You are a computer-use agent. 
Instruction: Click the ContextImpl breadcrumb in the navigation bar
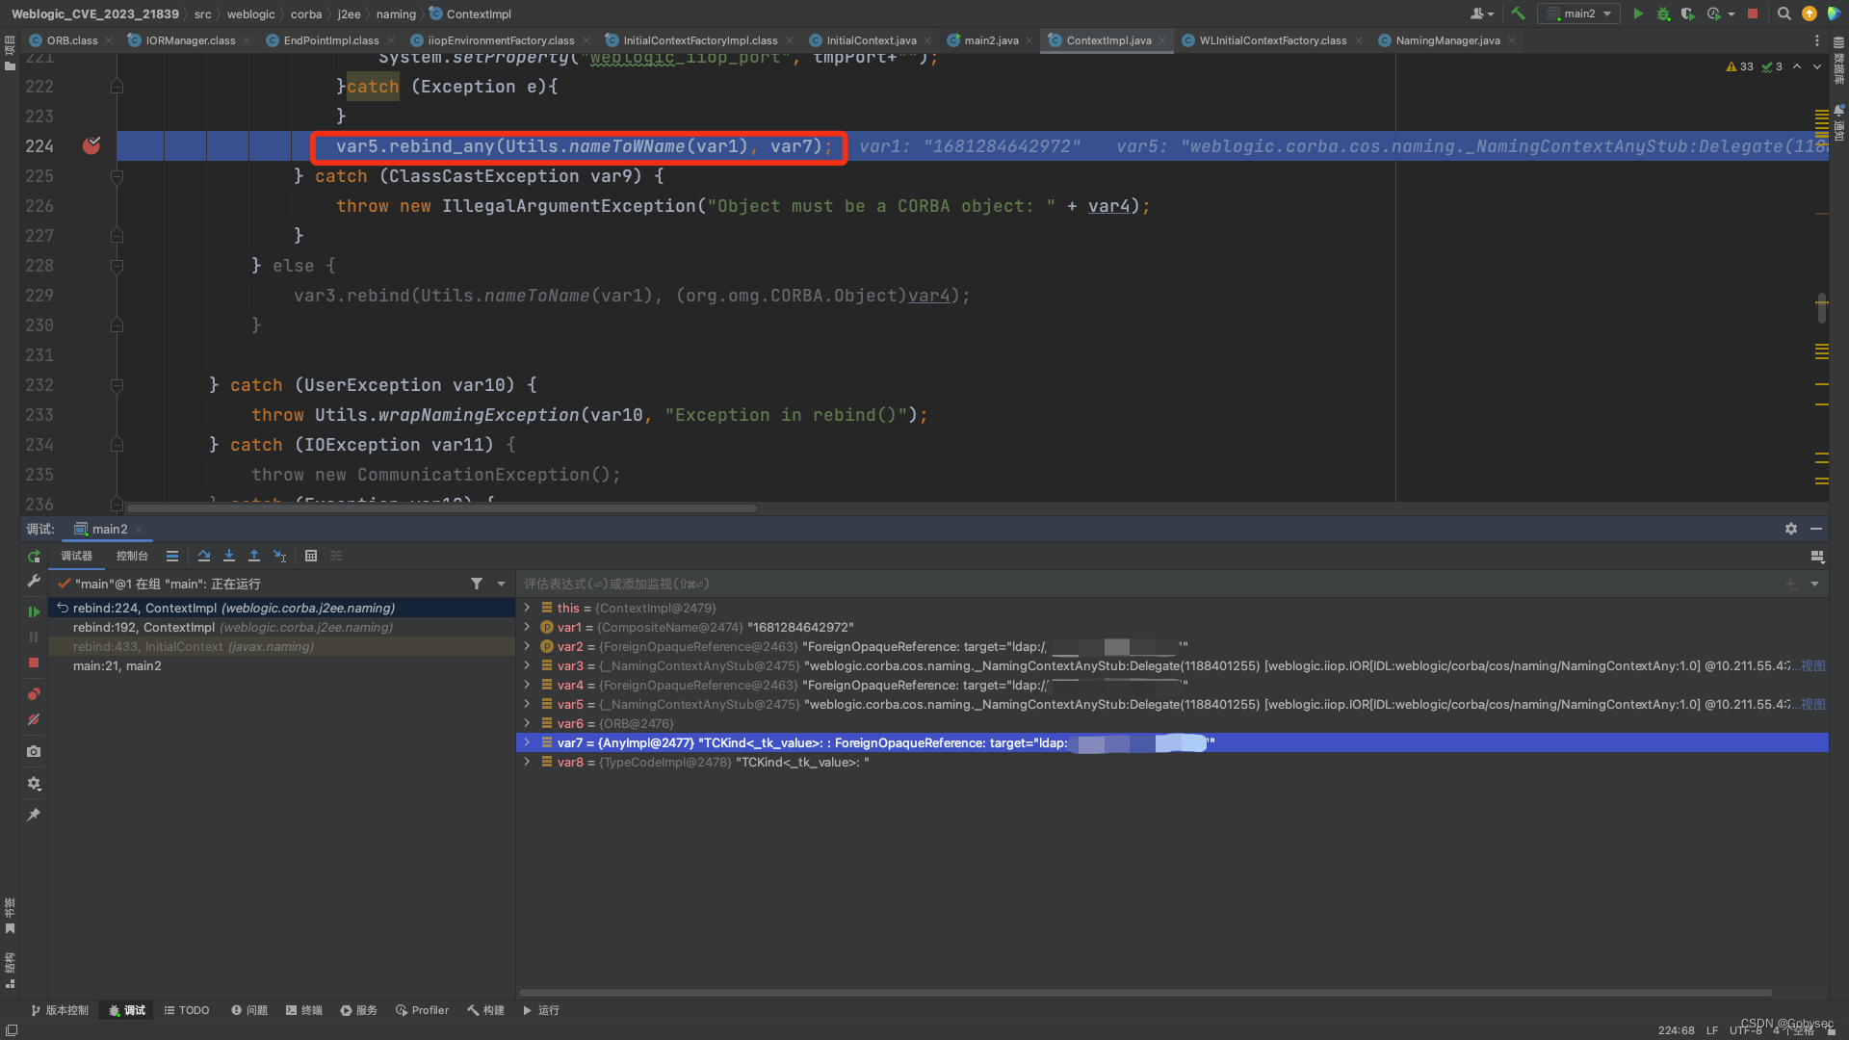pos(470,13)
